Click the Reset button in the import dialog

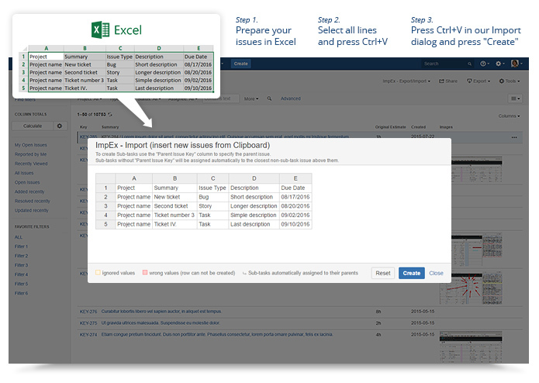click(x=382, y=273)
